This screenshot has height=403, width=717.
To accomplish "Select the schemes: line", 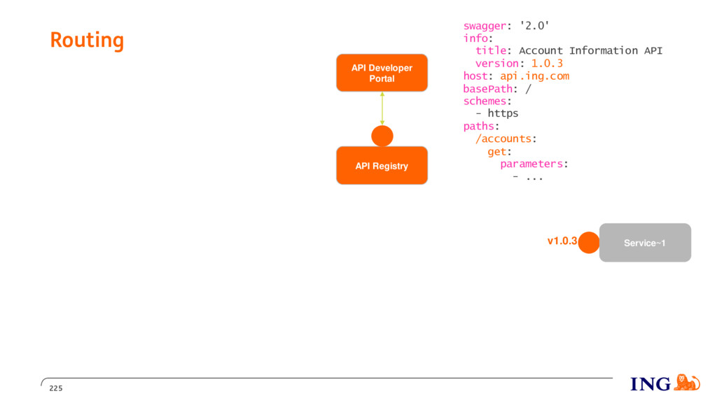I will click(x=487, y=101).
